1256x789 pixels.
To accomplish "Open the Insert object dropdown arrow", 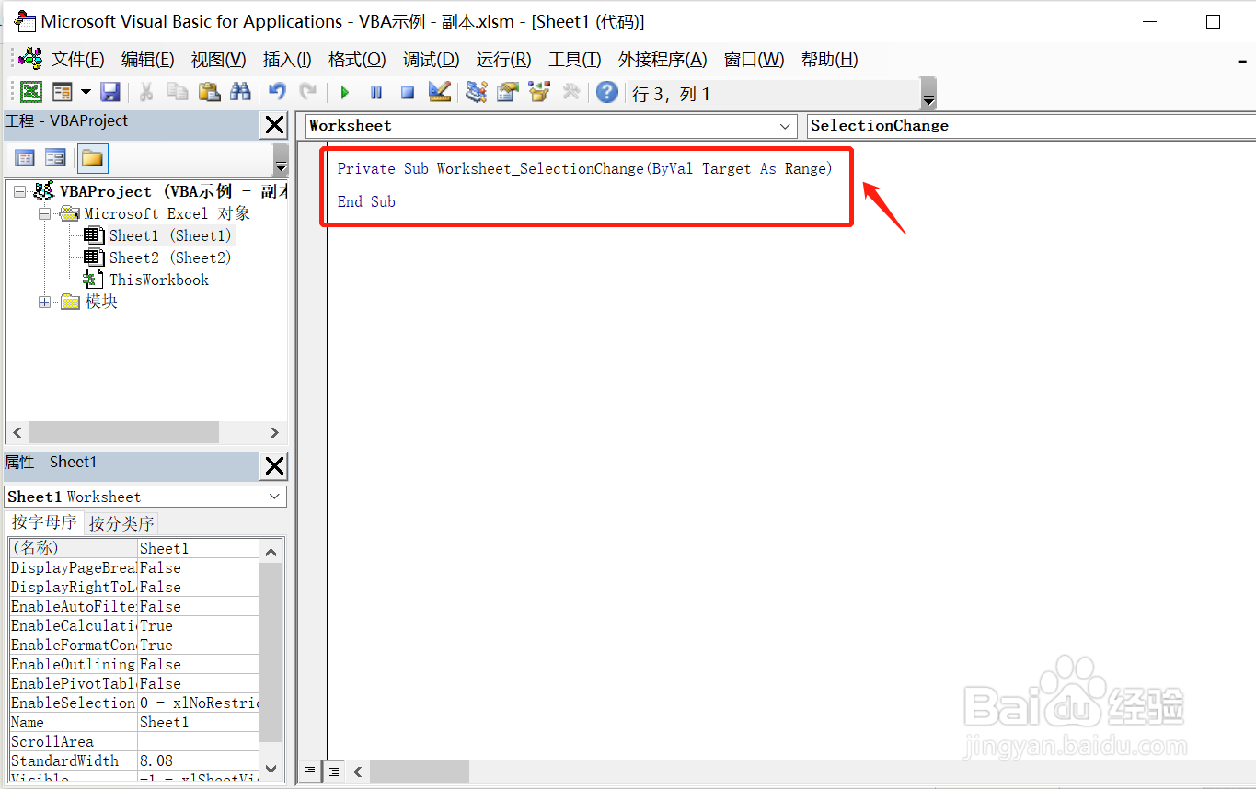I will pos(86,92).
